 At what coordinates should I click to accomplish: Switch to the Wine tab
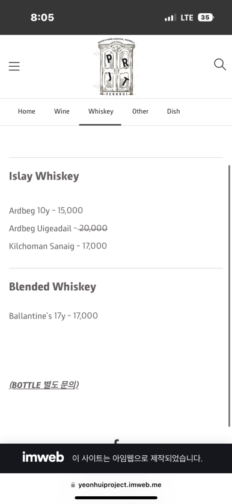coord(62,111)
